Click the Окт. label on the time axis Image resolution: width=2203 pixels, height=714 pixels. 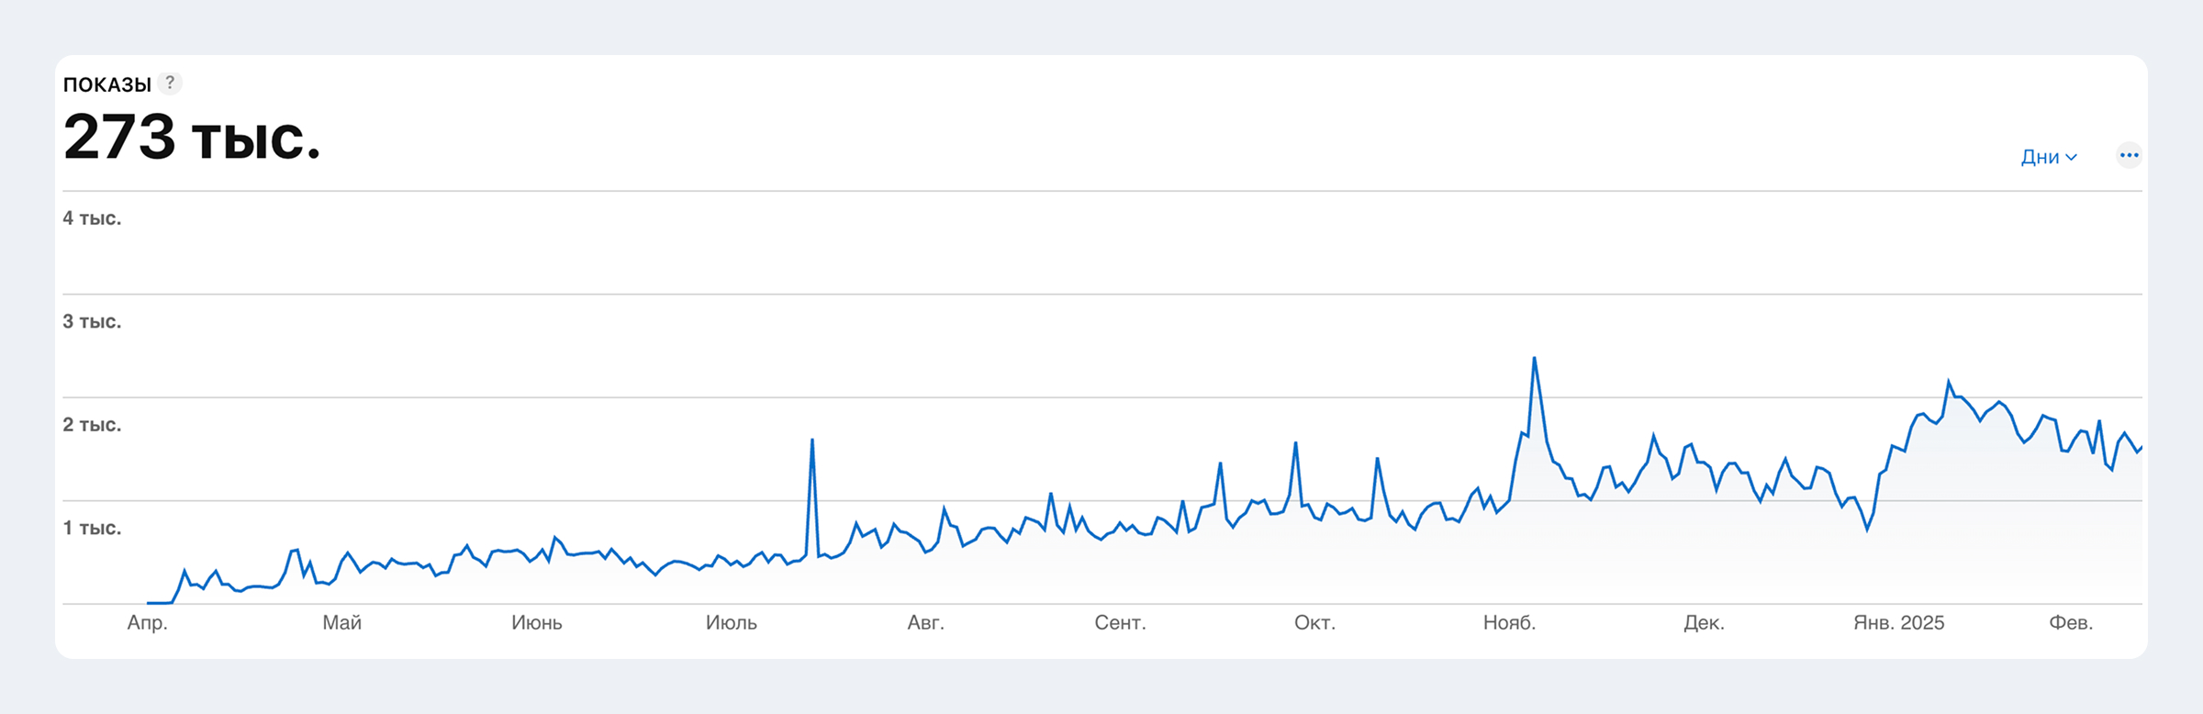pos(1314,623)
